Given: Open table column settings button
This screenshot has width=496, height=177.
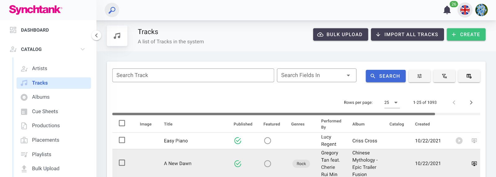Looking at the screenshot, I should pyautogui.click(x=469, y=76).
